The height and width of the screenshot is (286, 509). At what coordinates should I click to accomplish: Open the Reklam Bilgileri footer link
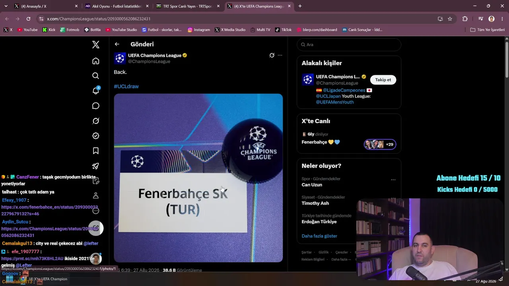[313, 259]
